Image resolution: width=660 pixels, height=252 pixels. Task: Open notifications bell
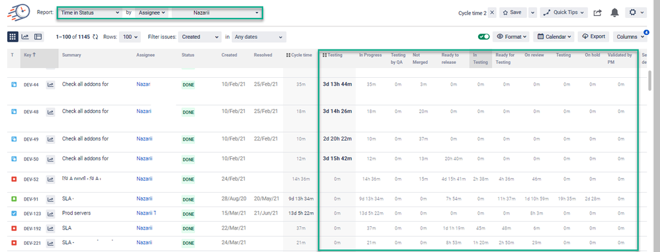pos(614,13)
